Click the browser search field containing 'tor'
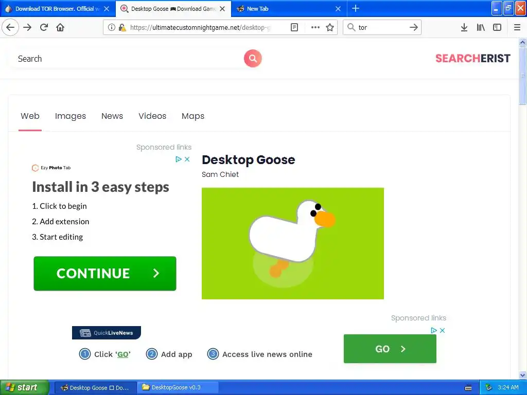The height and width of the screenshot is (395, 527). click(x=381, y=27)
